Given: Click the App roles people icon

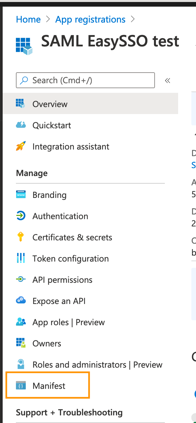Looking at the screenshot, I should pos(21,322).
